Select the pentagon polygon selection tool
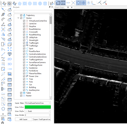This screenshot has width=127, height=124. (20, 3)
